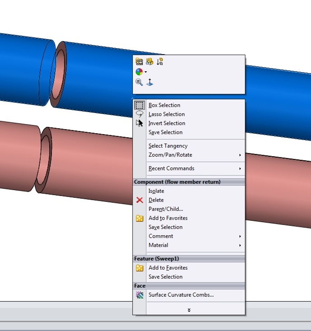Screen dimensions: 311x331
Task: Choose Lasso Selection menu entry
Action: coord(167,114)
